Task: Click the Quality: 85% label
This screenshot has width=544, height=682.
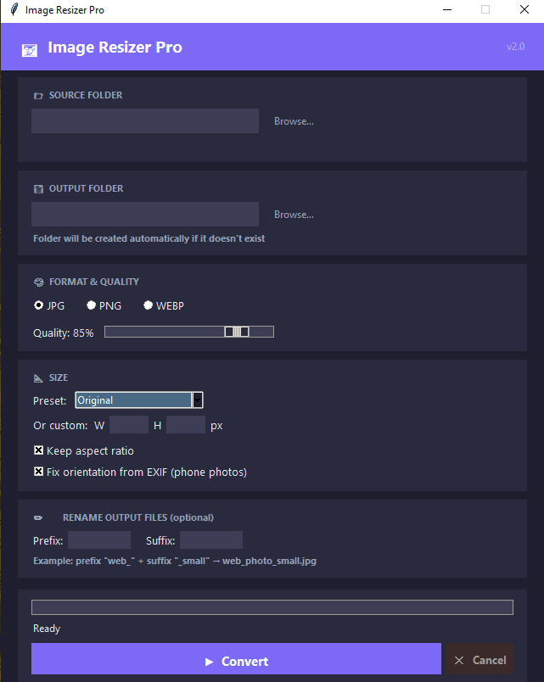Action: (64, 333)
